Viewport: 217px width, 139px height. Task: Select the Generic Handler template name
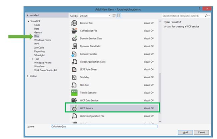88,54
